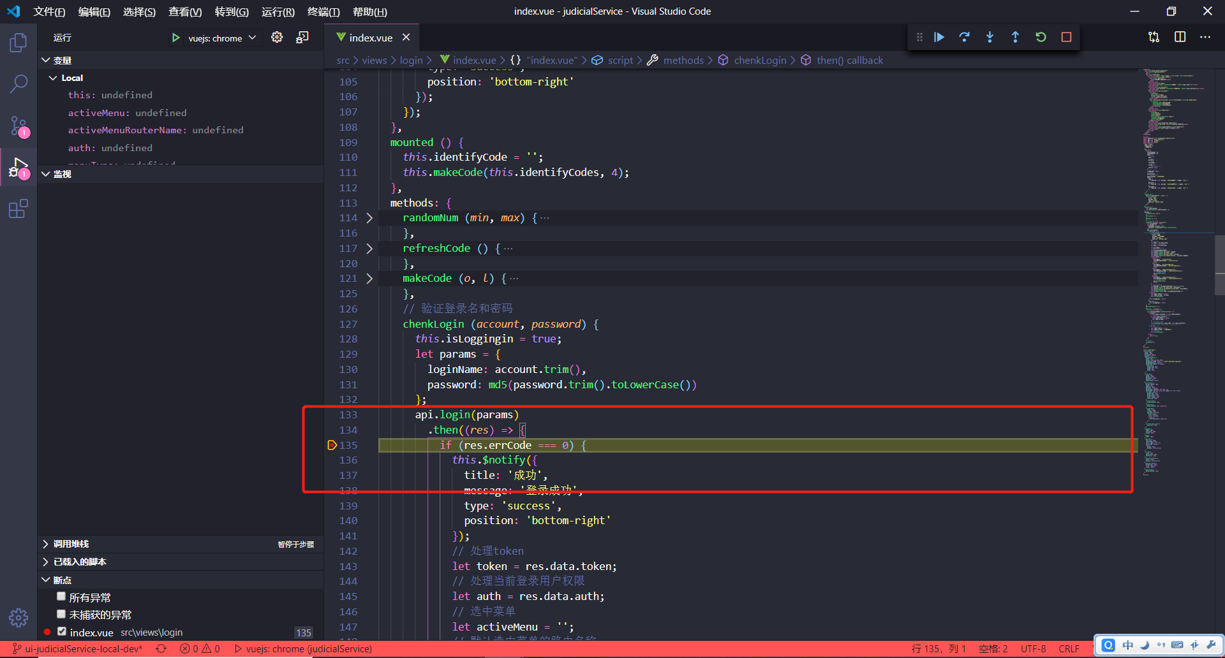1225x658 pixels.
Task: Open the 编辑(E) menu
Action: tap(94, 12)
